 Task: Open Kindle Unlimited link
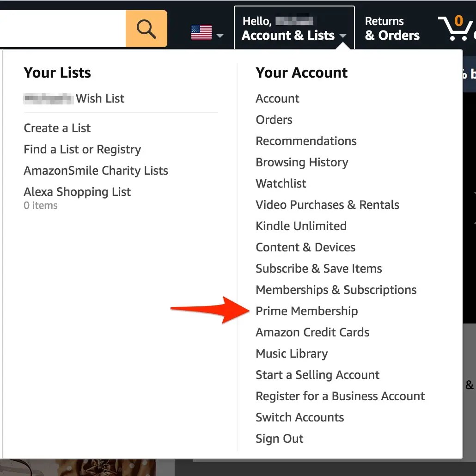point(301,226)
